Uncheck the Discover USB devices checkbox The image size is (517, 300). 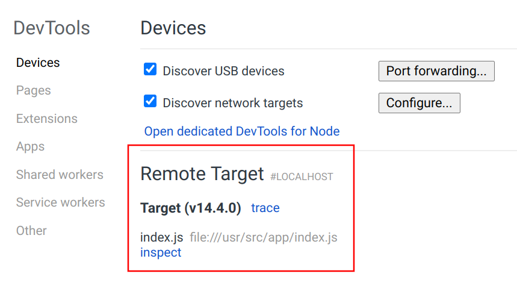[x=150, y=70]
